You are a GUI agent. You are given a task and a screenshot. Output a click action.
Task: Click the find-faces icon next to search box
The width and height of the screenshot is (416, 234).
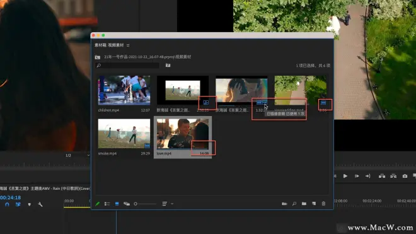coord(168,66)
